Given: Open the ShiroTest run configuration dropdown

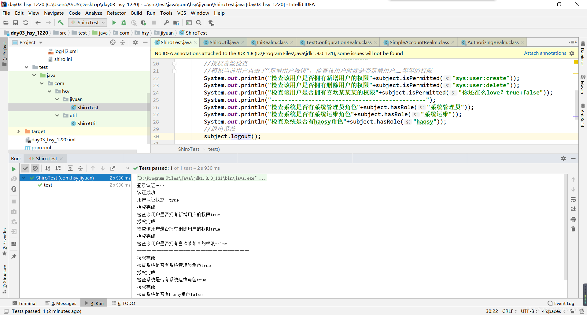Looking at the screenshot, I should tap(87, 23).
